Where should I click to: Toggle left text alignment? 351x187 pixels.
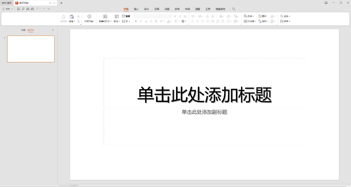click(x=193, y=21)
